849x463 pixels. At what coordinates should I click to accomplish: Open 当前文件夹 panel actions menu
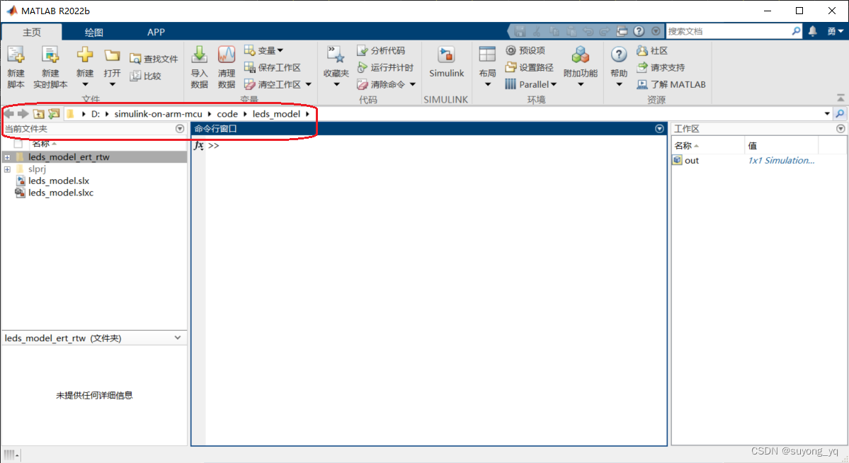click(x=180, y=129)
